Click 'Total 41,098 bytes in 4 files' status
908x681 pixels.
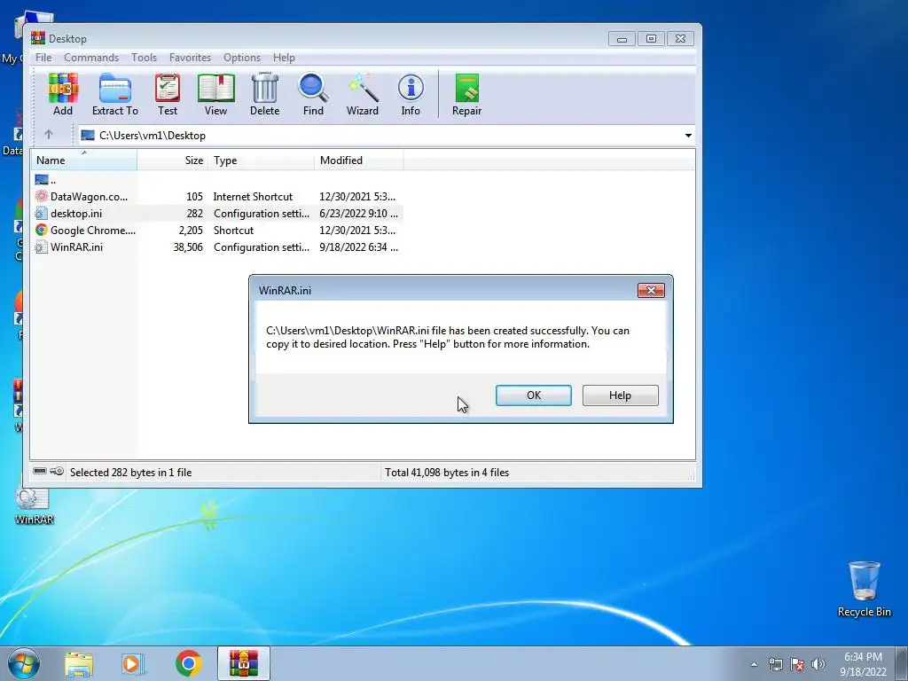[447, 472]
